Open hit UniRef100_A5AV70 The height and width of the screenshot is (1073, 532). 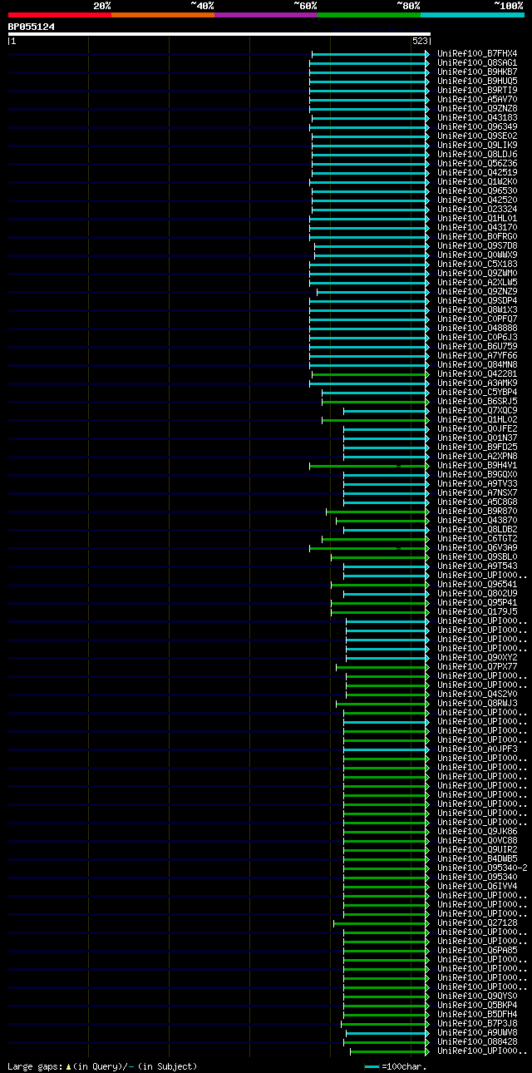coord(477,99)
